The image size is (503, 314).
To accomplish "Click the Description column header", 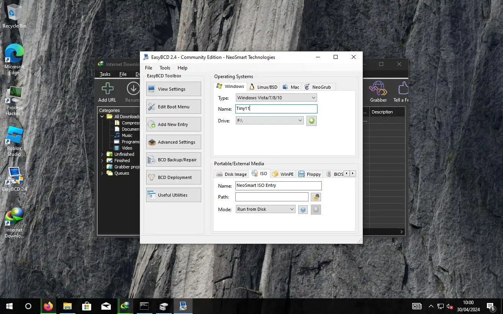I will 387,112.
